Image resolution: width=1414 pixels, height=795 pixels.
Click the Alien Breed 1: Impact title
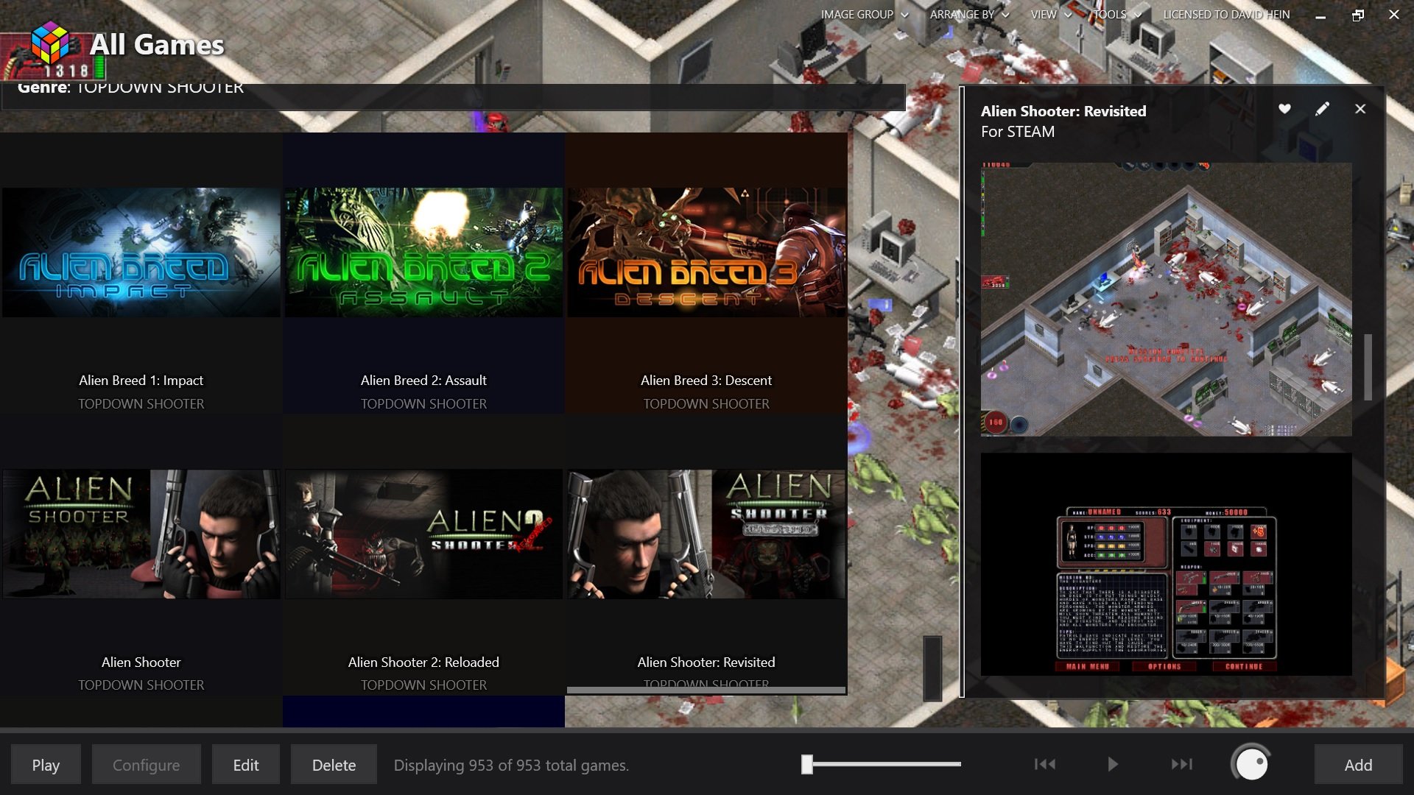tap(141, 381)
